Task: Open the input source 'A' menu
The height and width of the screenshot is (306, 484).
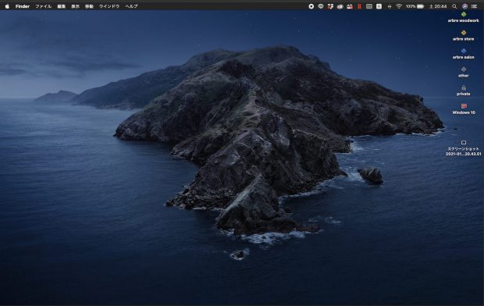Action: tap(379, 6)
